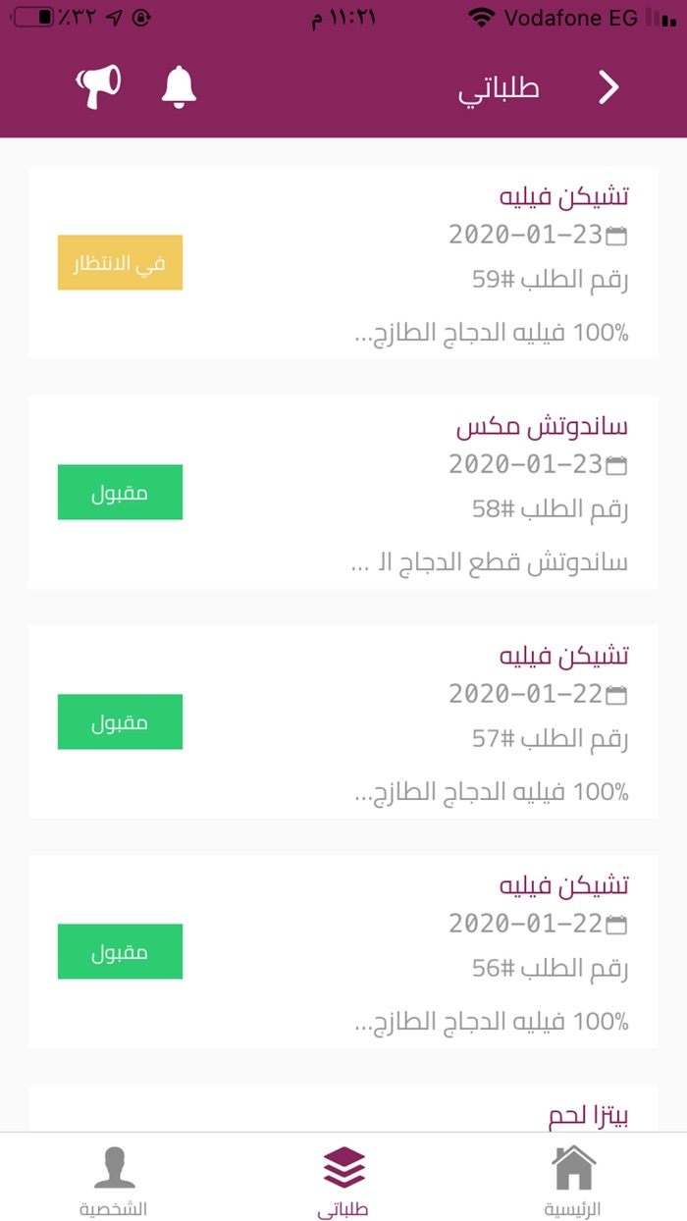687x1221 pixels.
Task: Open the home tab house icon
Action: (573, 1168)
